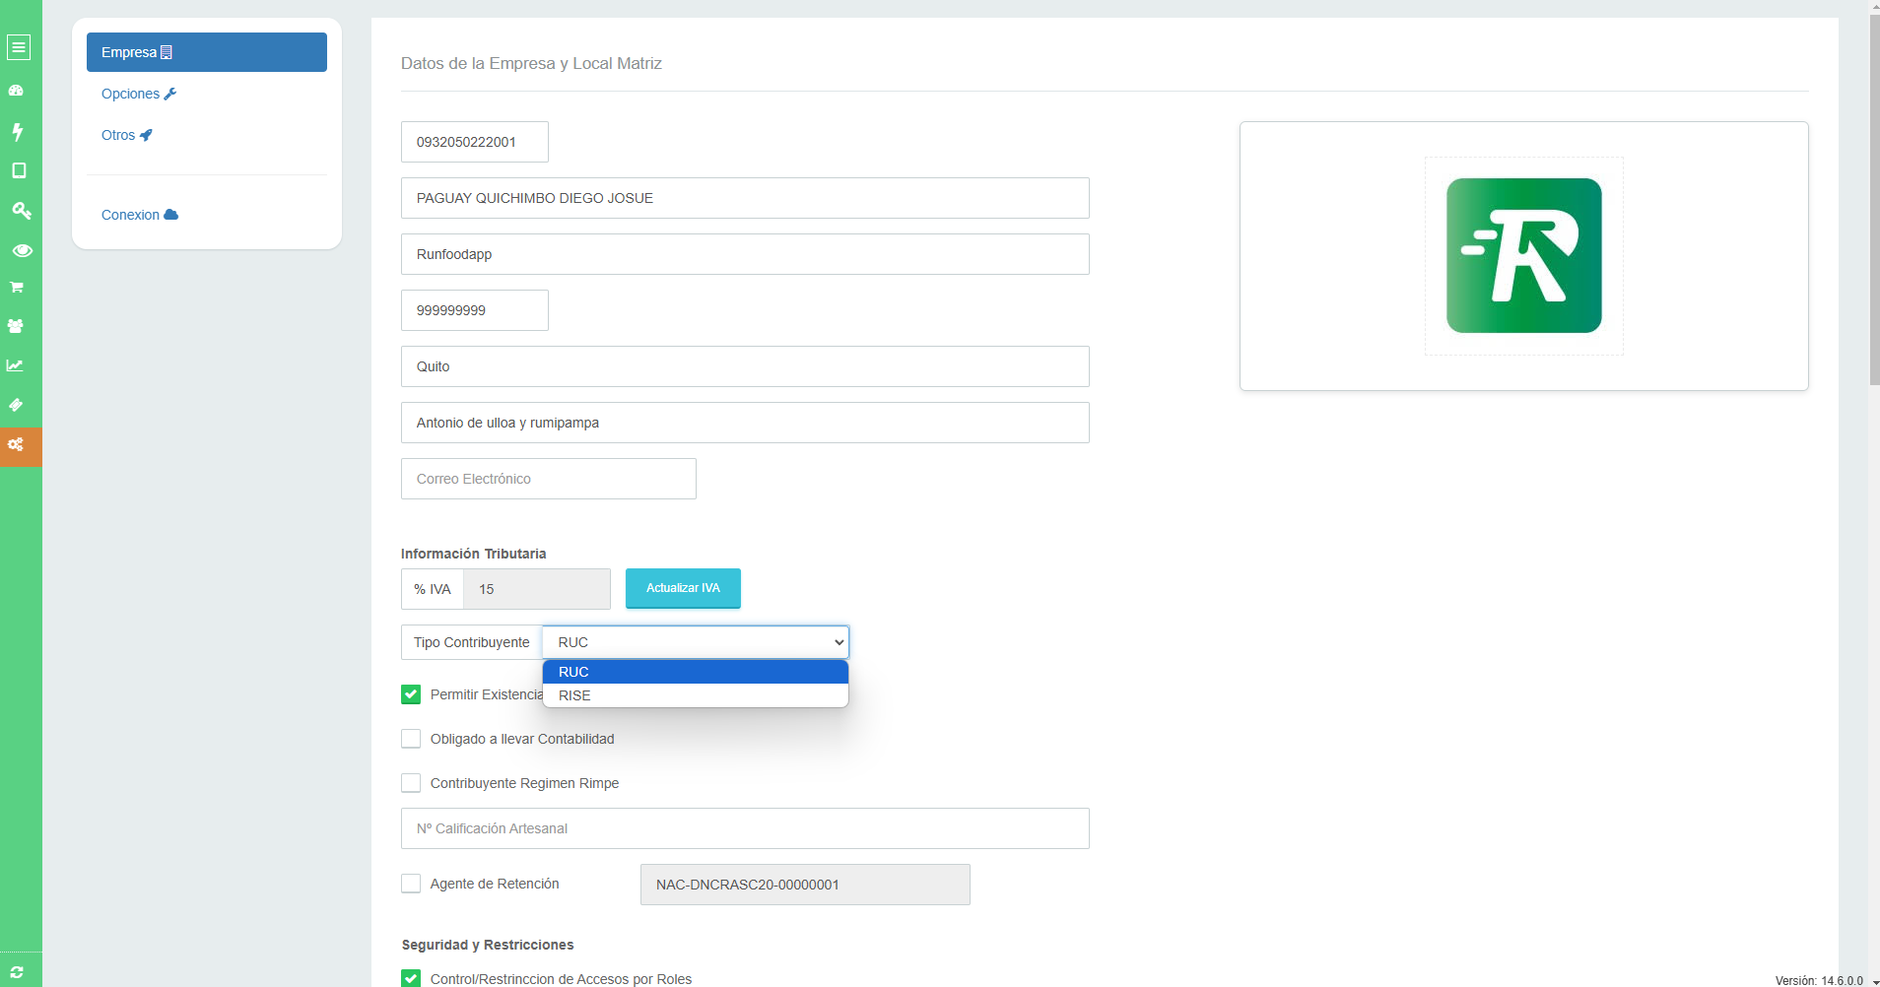Click the Runfoodapp name field
Screen dimensions: 1880x987
coord(745,254)
